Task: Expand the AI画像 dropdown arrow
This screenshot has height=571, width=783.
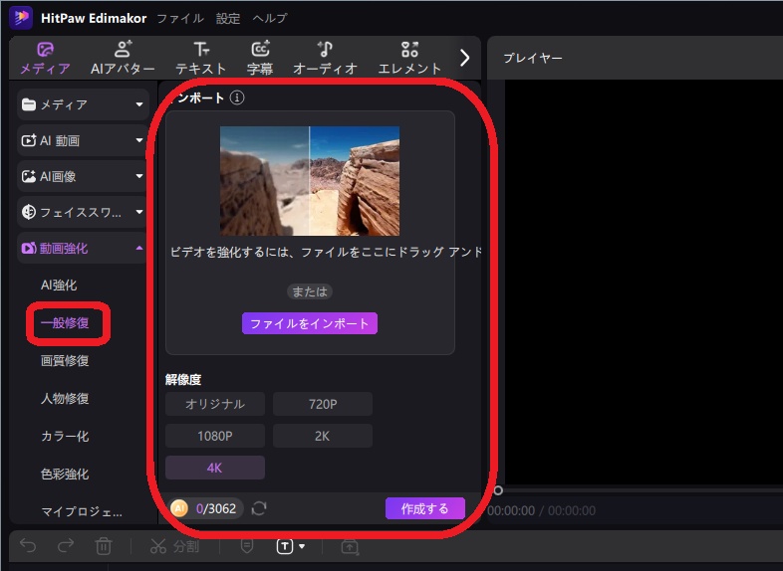Action: (139, 176)
